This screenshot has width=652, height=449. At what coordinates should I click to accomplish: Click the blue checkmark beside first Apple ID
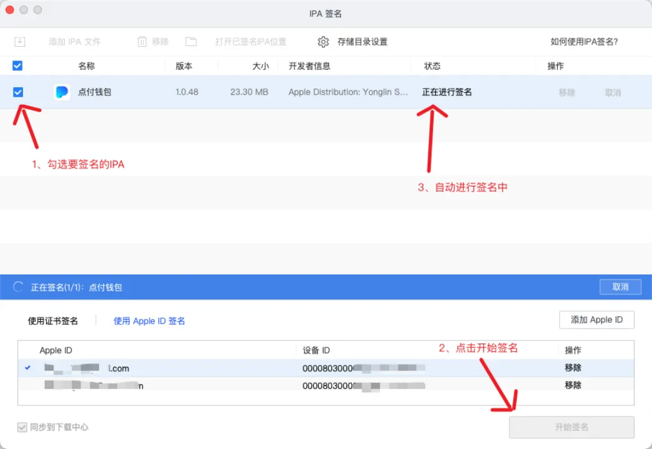click(x=27, y=368)
